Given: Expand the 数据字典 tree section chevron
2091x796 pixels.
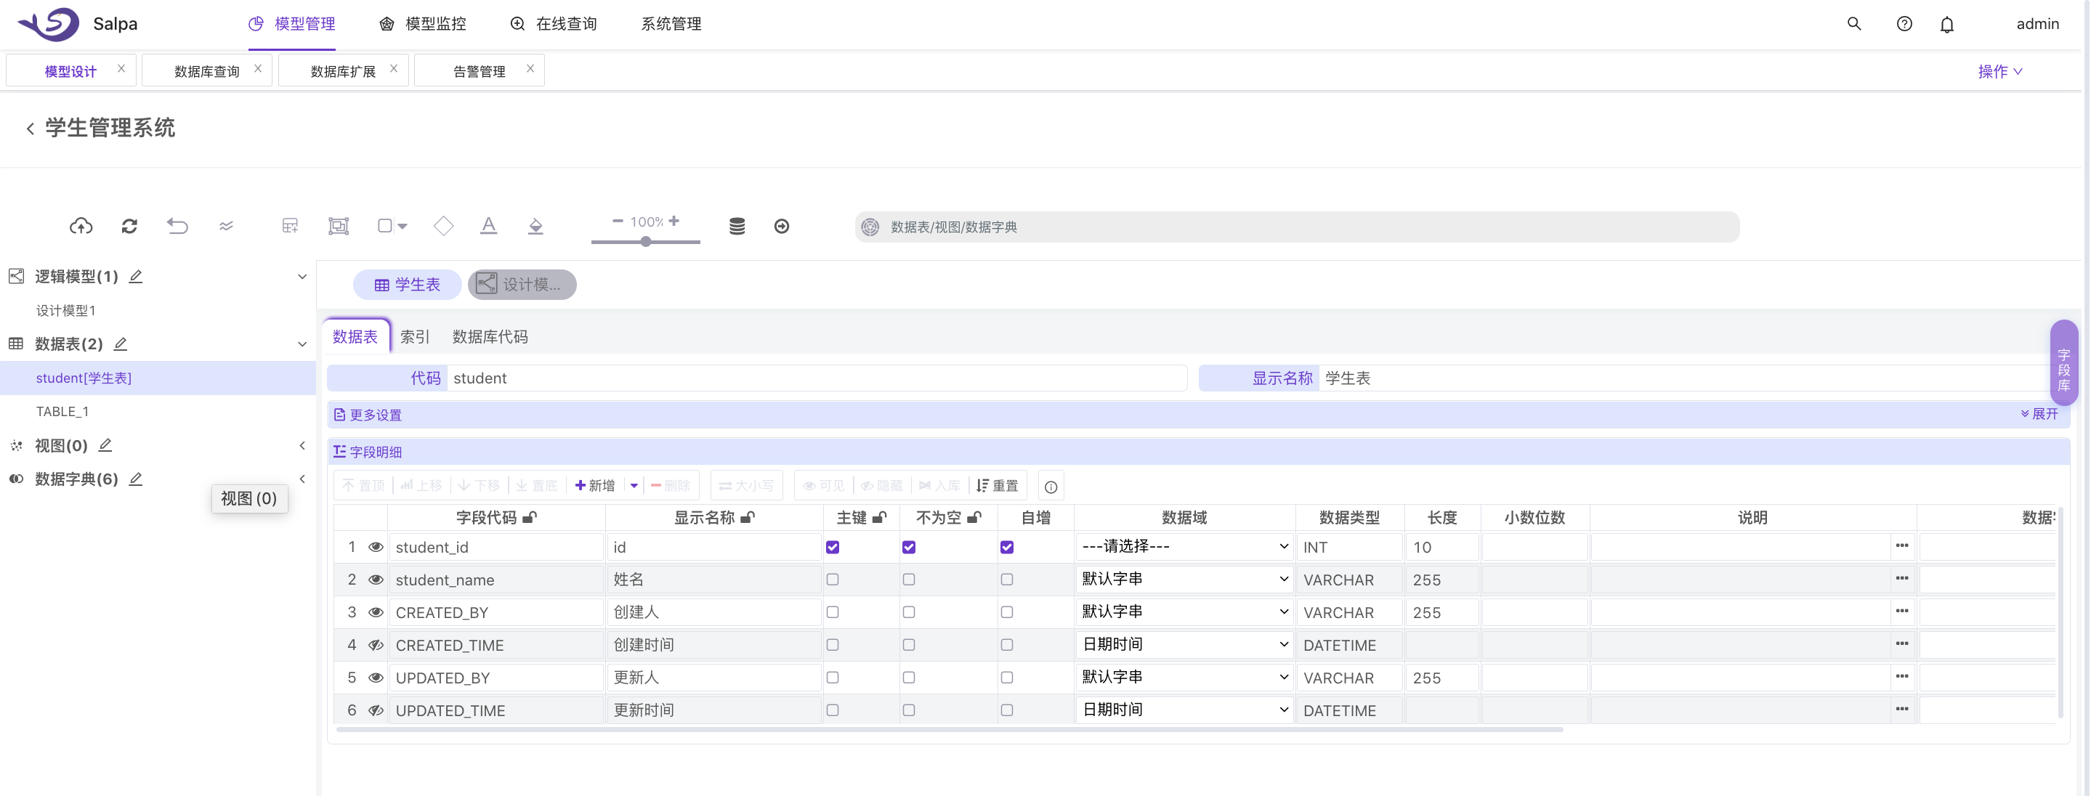Looking at the screenshot, I should tap(302, 479).
